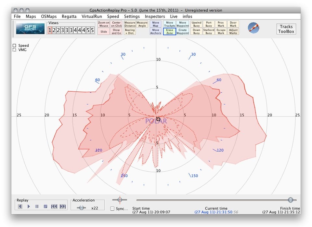
Task: Place a Down Buoy
Action: tap(196, 32)
